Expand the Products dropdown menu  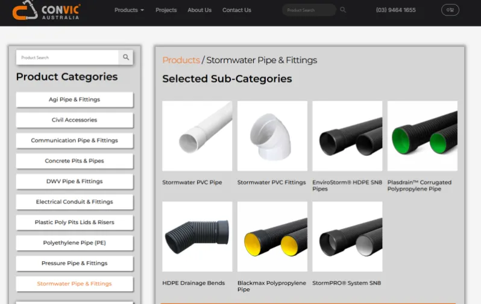[129, 10]
